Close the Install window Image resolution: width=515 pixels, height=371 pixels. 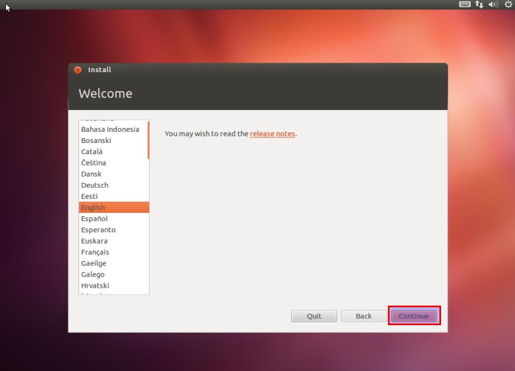78,70
